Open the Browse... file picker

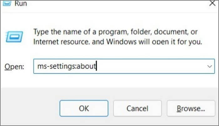point(191,108)
